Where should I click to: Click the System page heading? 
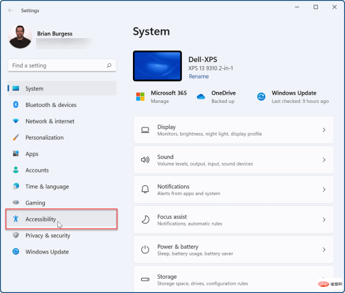tap(151, 31)
